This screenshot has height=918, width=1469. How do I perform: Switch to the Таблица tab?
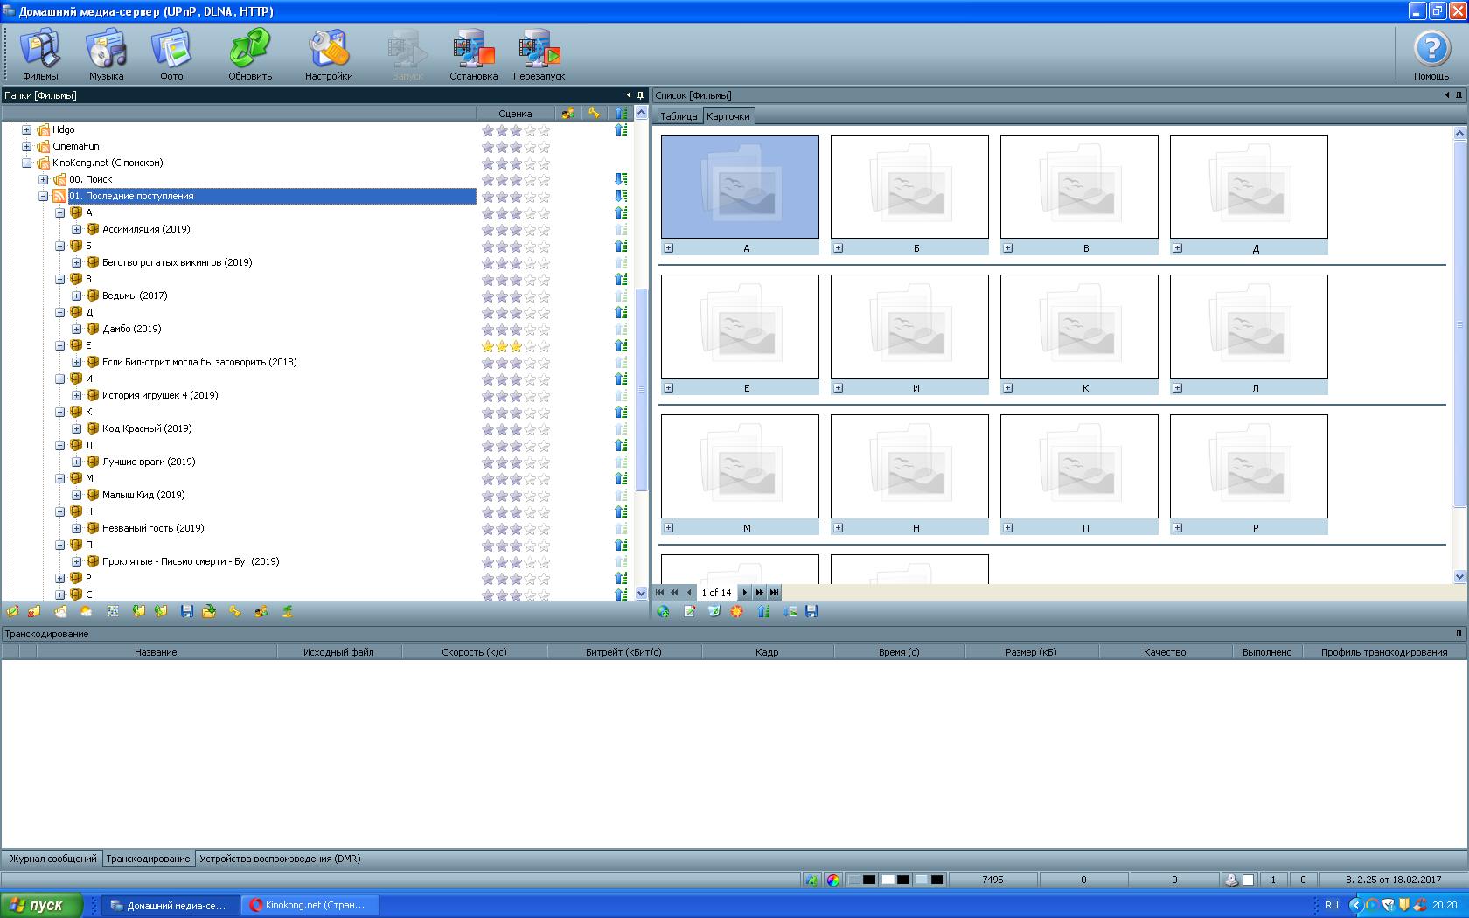pos(679,116)
